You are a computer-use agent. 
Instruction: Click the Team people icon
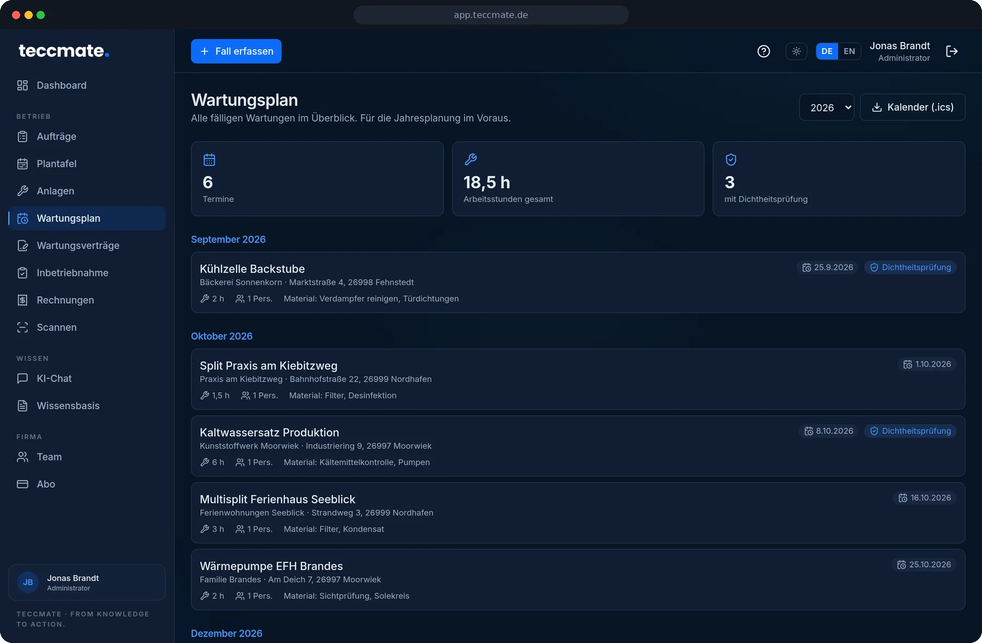[x=22, y=457]
